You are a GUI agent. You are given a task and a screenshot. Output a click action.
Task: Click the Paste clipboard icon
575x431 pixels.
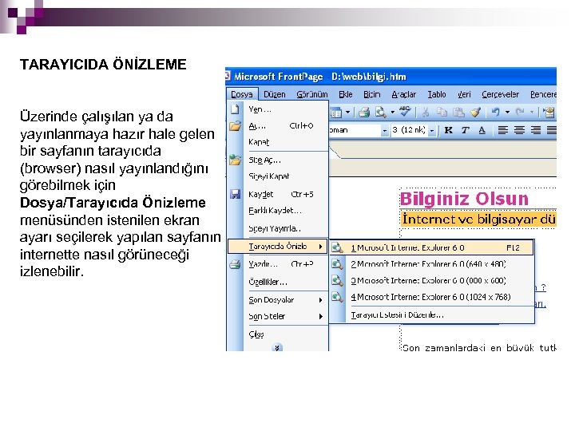pos(458,113)
